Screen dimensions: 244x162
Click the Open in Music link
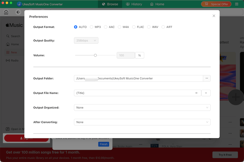[x=15, y=129]
